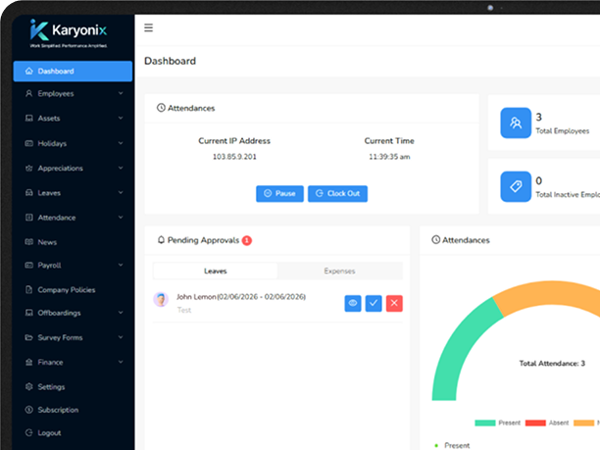Expand the Assets menu chevron
Image resolution: width=600 pixels, height=450 pixels.
(121, 118)
